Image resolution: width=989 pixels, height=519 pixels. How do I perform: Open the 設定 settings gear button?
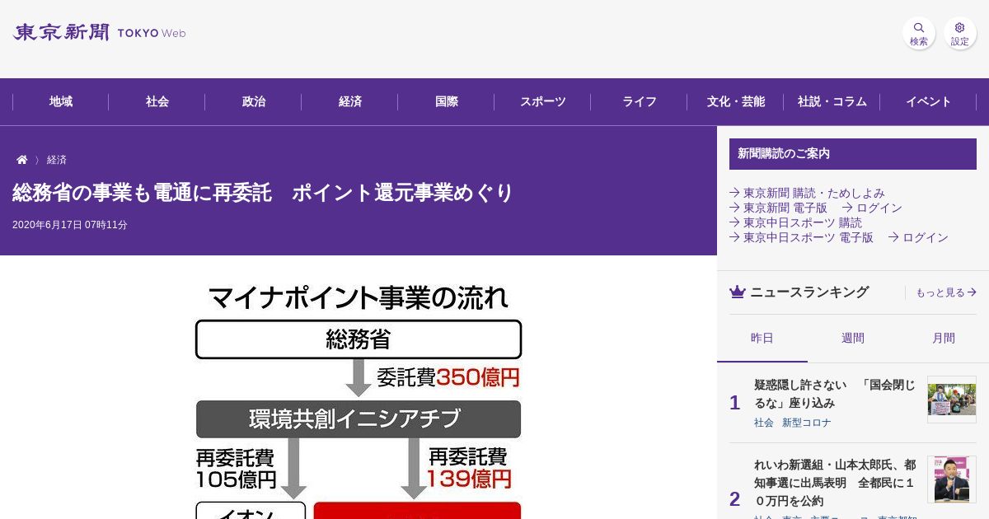tap(960, 33)
